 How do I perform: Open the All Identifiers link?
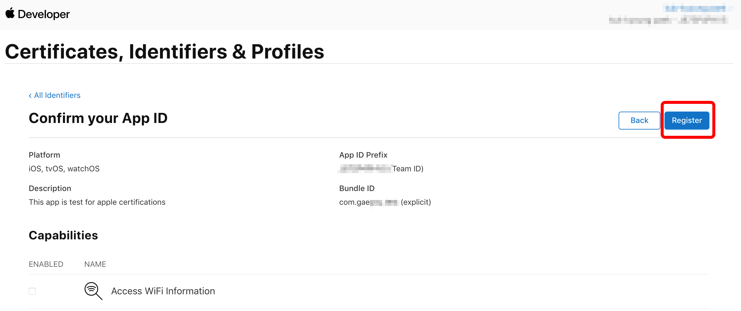pos(57,95)
